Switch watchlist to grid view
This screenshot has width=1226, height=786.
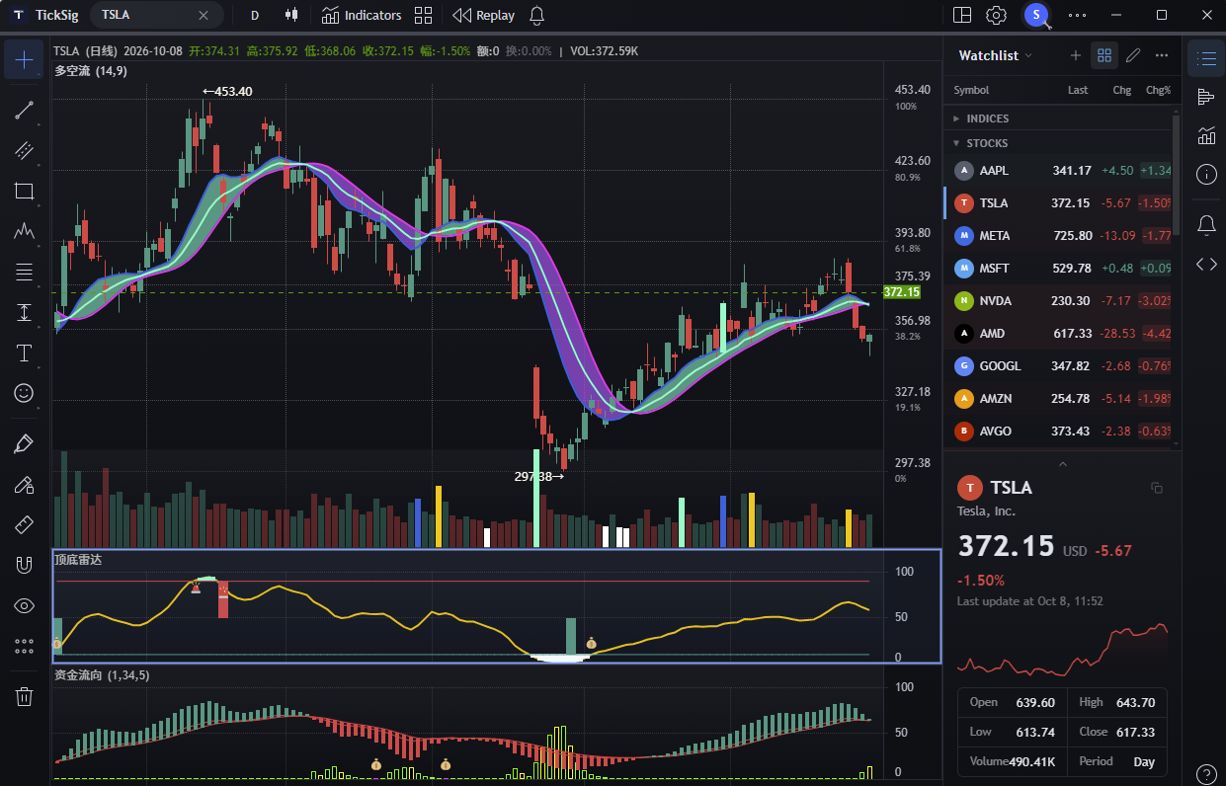point(1104,55)
